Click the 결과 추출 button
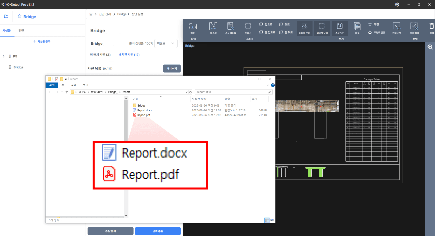 (158, 231)
